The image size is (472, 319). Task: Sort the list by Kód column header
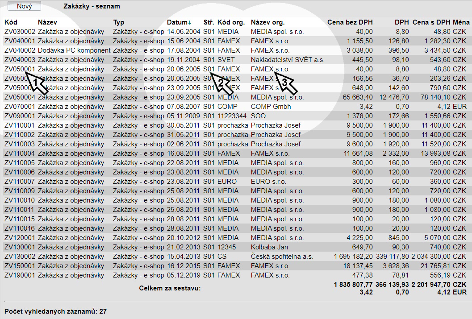click(x=11, y=22)
